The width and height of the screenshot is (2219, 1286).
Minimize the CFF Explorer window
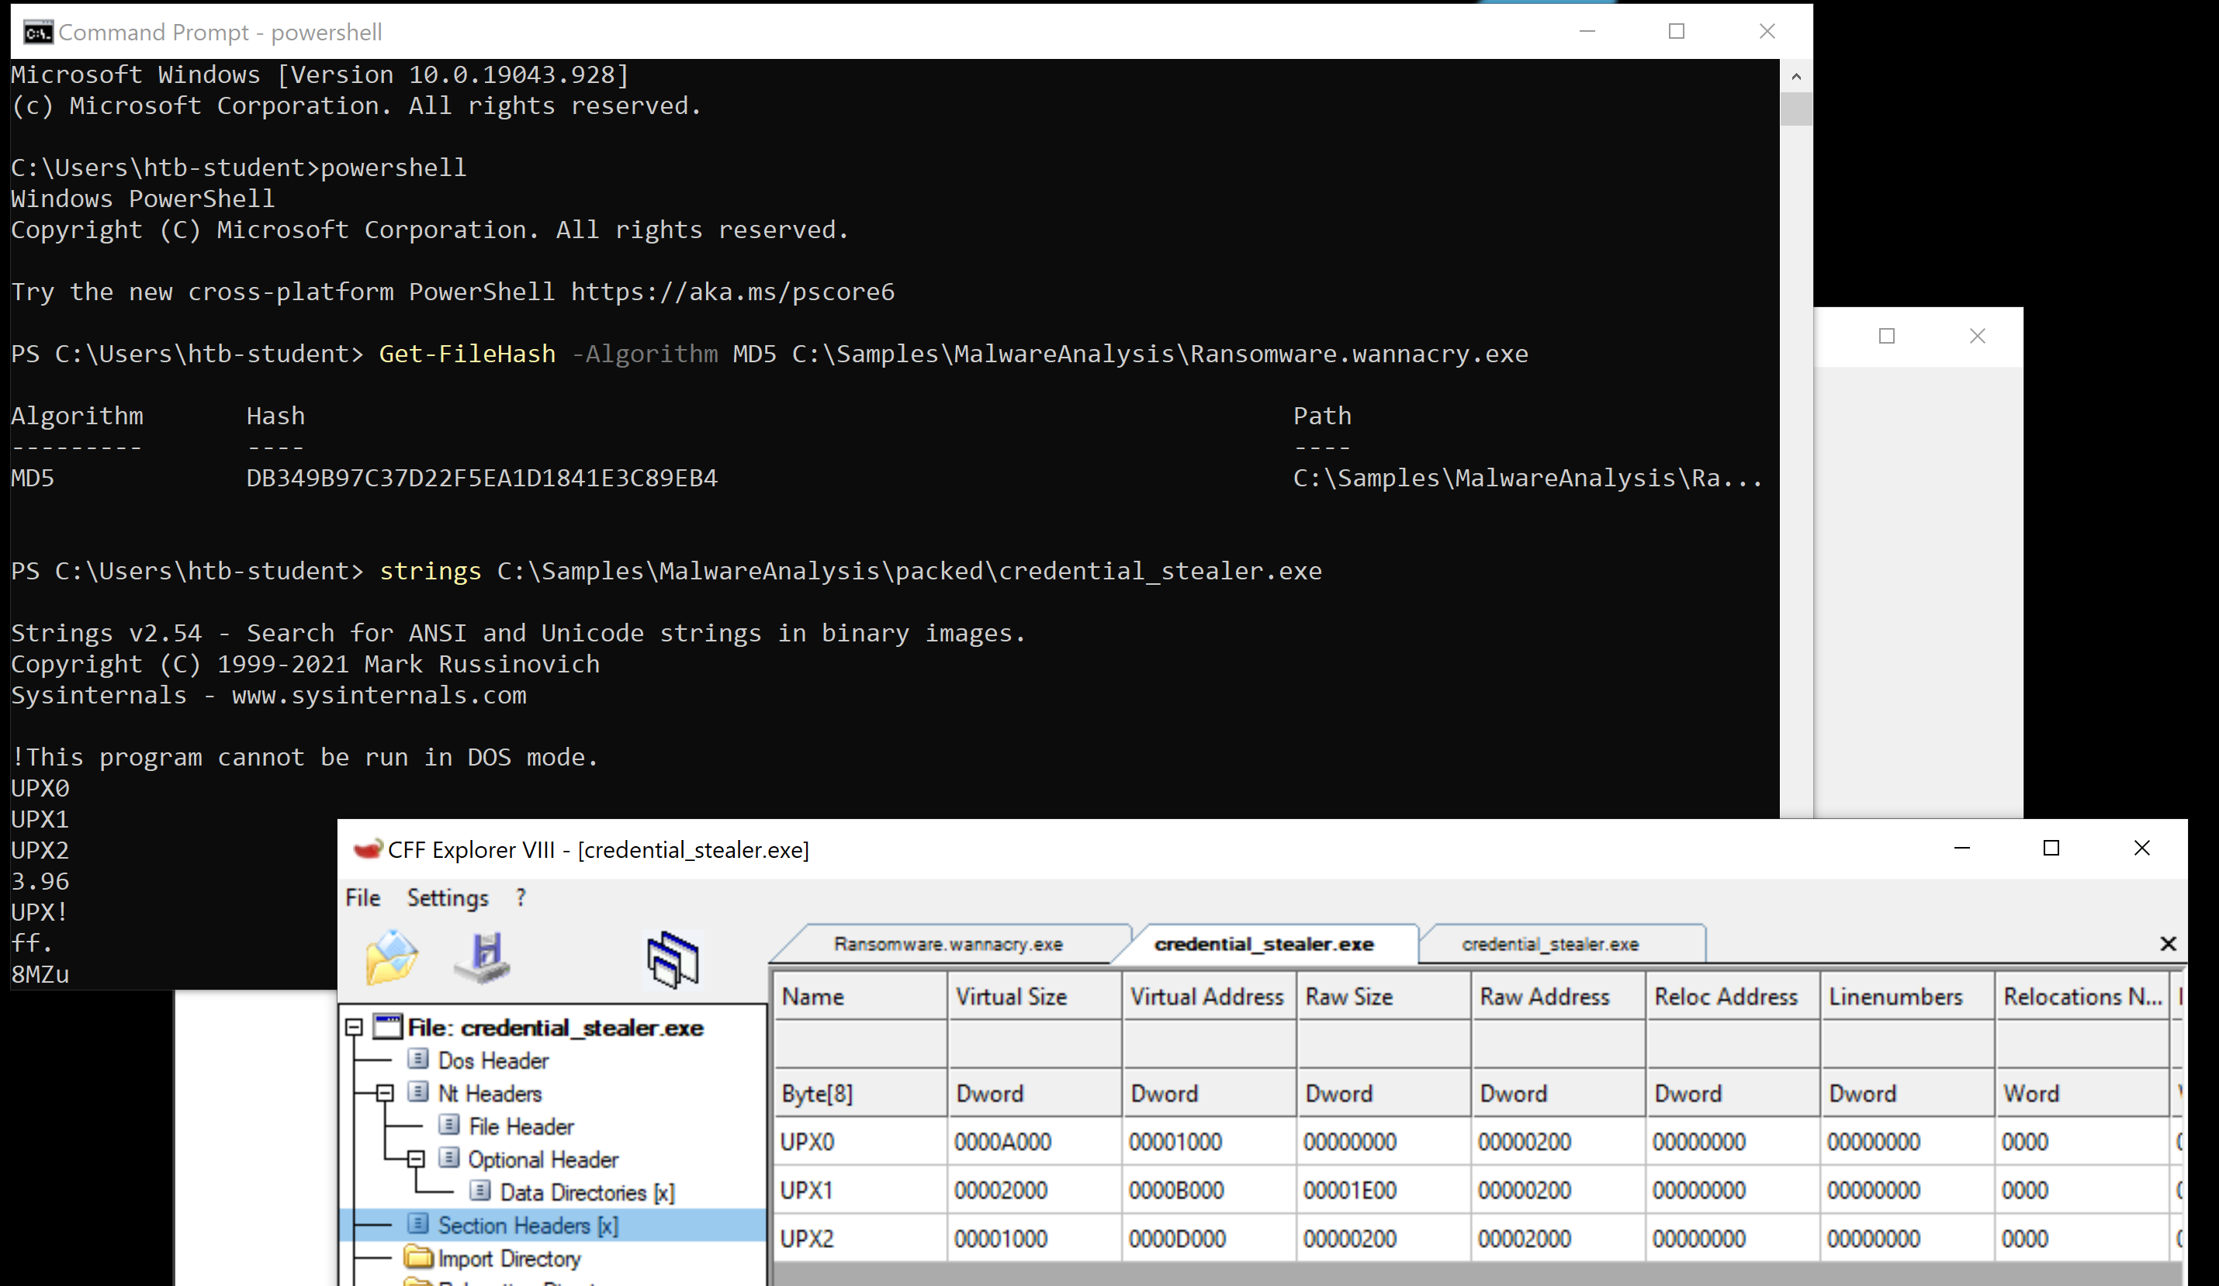click(x=1962, y=849)
